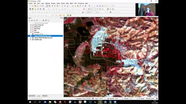The width and height of the screenshot is (186, 104).
Task: Collapse all layers in panel
Action: point(46,21)
